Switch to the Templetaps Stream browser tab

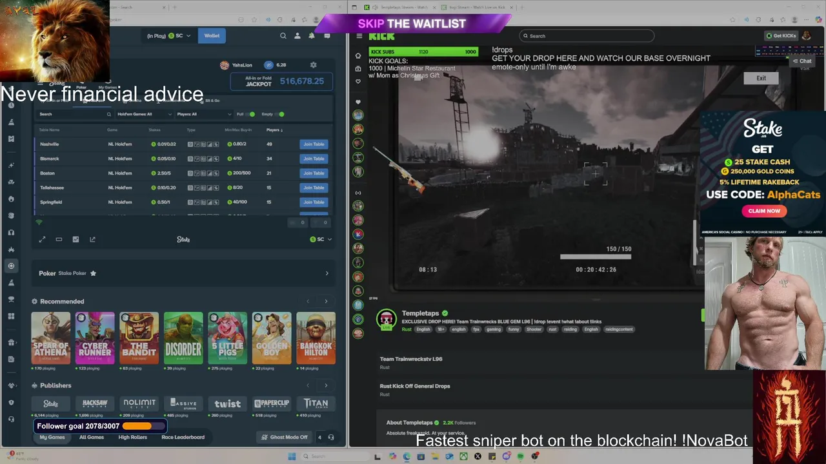point(399,7)
